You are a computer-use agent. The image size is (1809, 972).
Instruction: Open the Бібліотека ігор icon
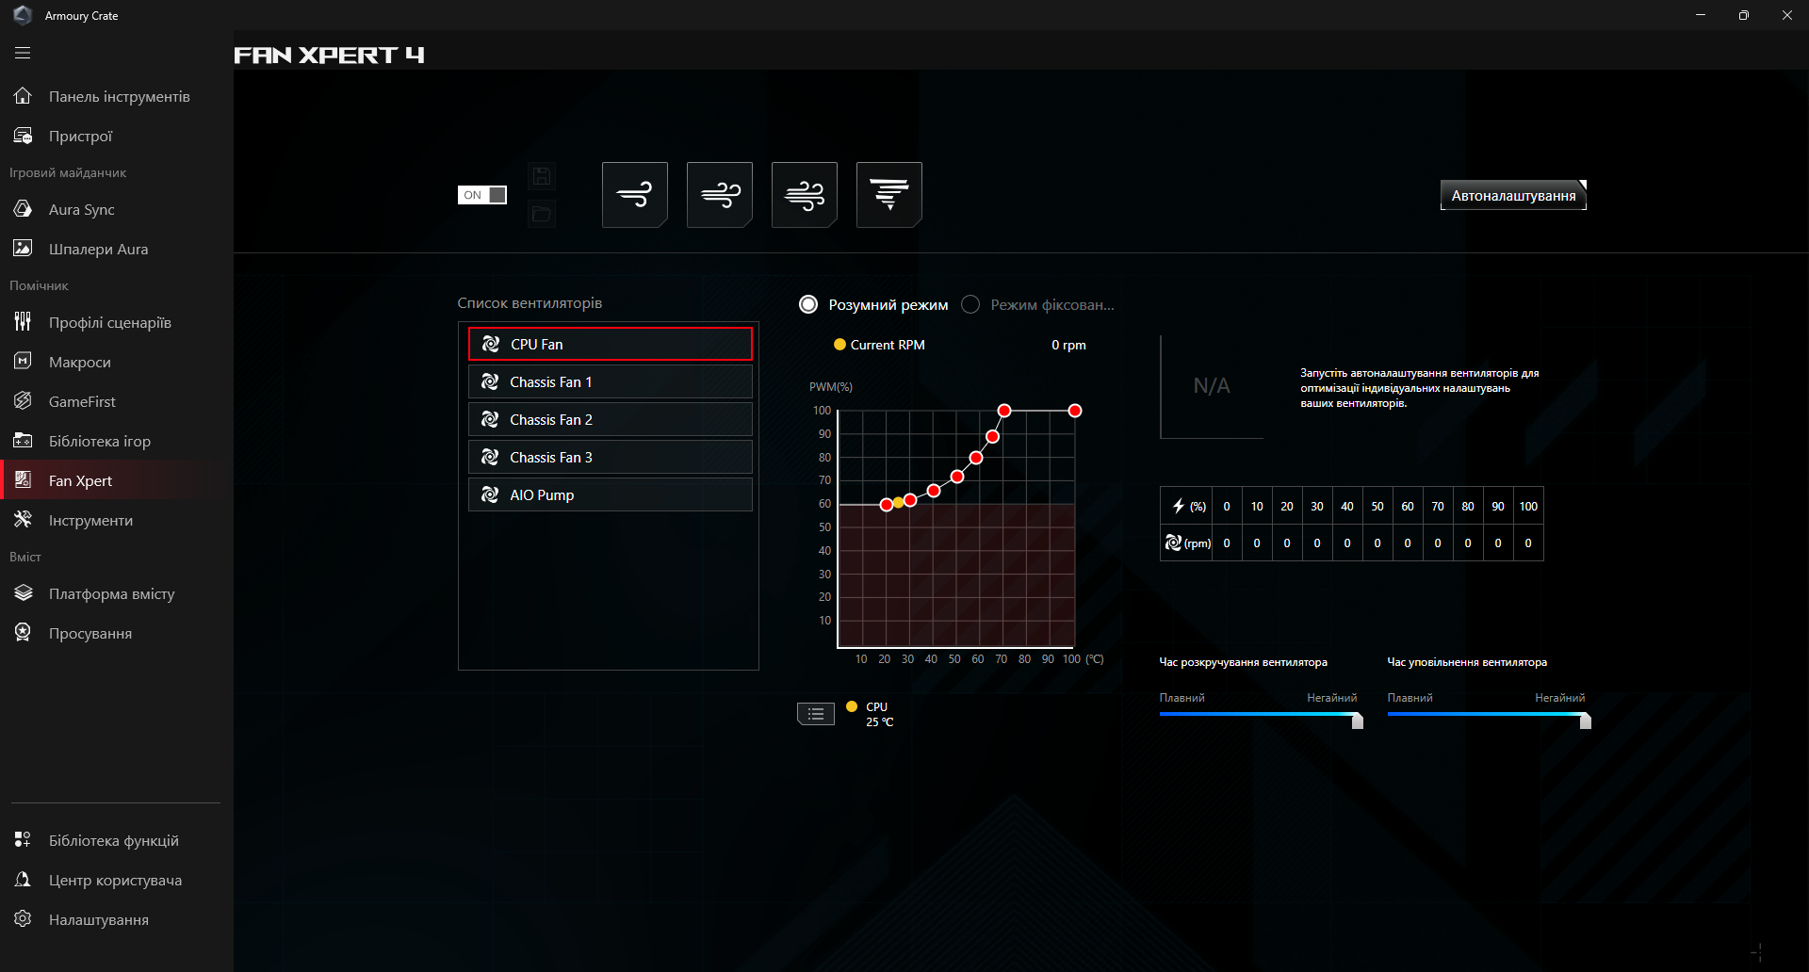point(24,441)
